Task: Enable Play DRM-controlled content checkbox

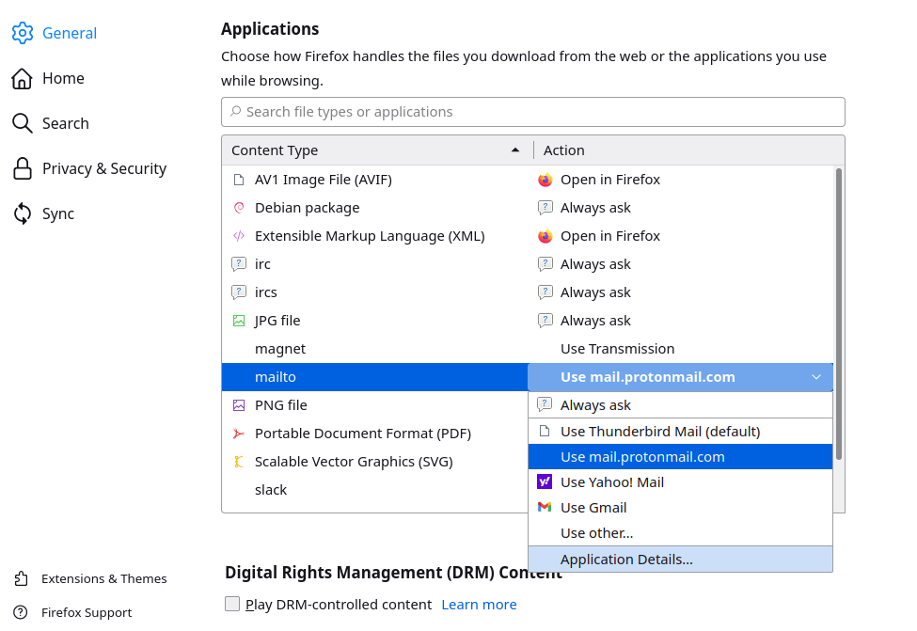Action: (232, 604)
